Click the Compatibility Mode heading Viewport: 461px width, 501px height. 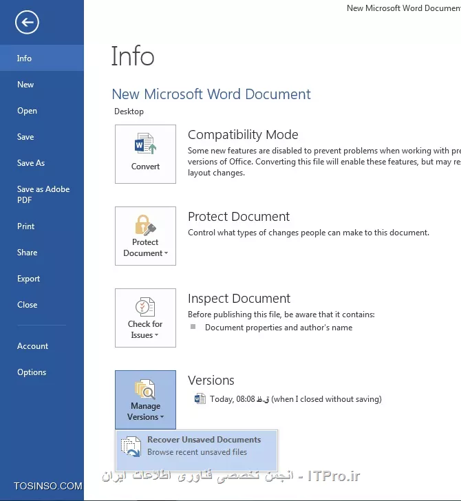(x=243, y=135)
